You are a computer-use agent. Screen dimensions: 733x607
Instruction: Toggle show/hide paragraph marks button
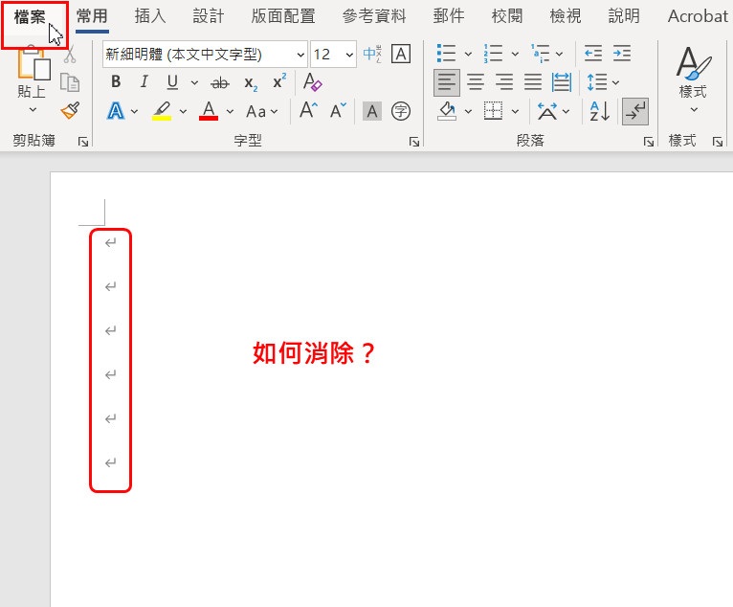coord(634,111)
